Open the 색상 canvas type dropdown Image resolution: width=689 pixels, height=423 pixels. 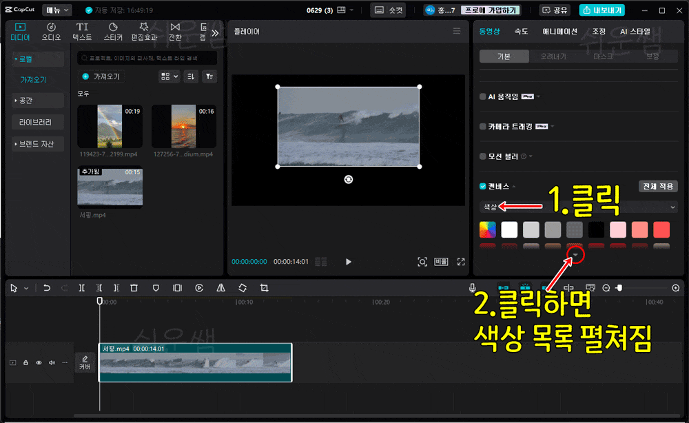578,207
